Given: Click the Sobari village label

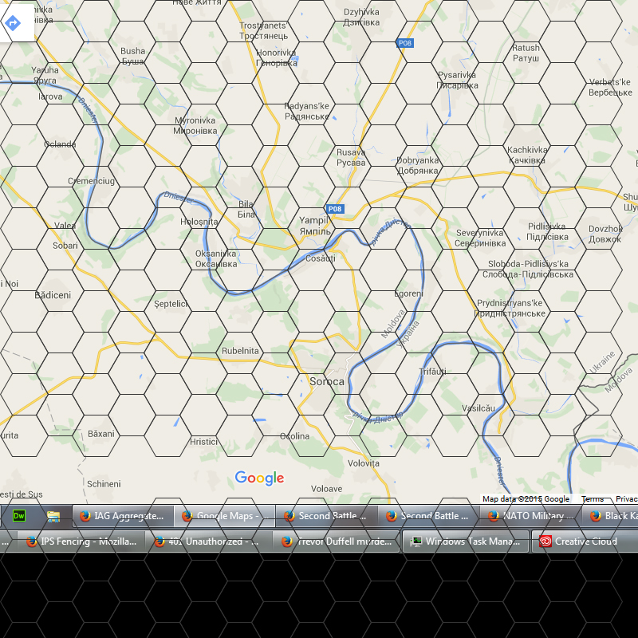Looking at the screenshot, I should click(65, 246).
